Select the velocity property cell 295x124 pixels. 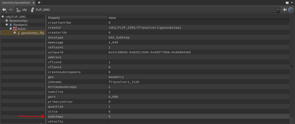click(x=78, y=122)
